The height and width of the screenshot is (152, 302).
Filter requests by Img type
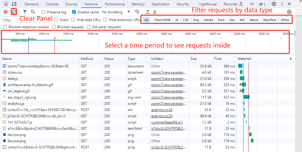click(x=196, y=20)
